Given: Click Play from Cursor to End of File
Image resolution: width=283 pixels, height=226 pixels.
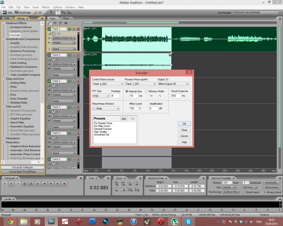Looking at the screenshot, I should [x=25, y=184].
